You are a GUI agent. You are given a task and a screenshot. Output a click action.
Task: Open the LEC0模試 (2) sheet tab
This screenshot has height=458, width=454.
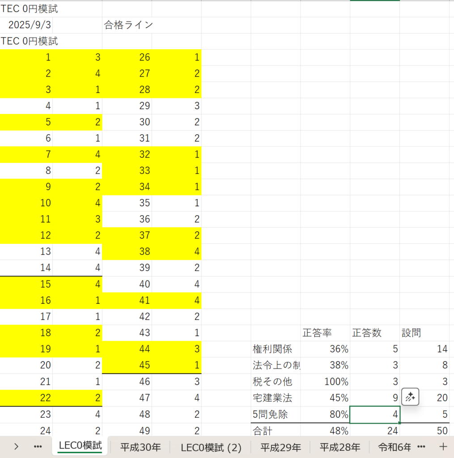(x=211, y=446)
